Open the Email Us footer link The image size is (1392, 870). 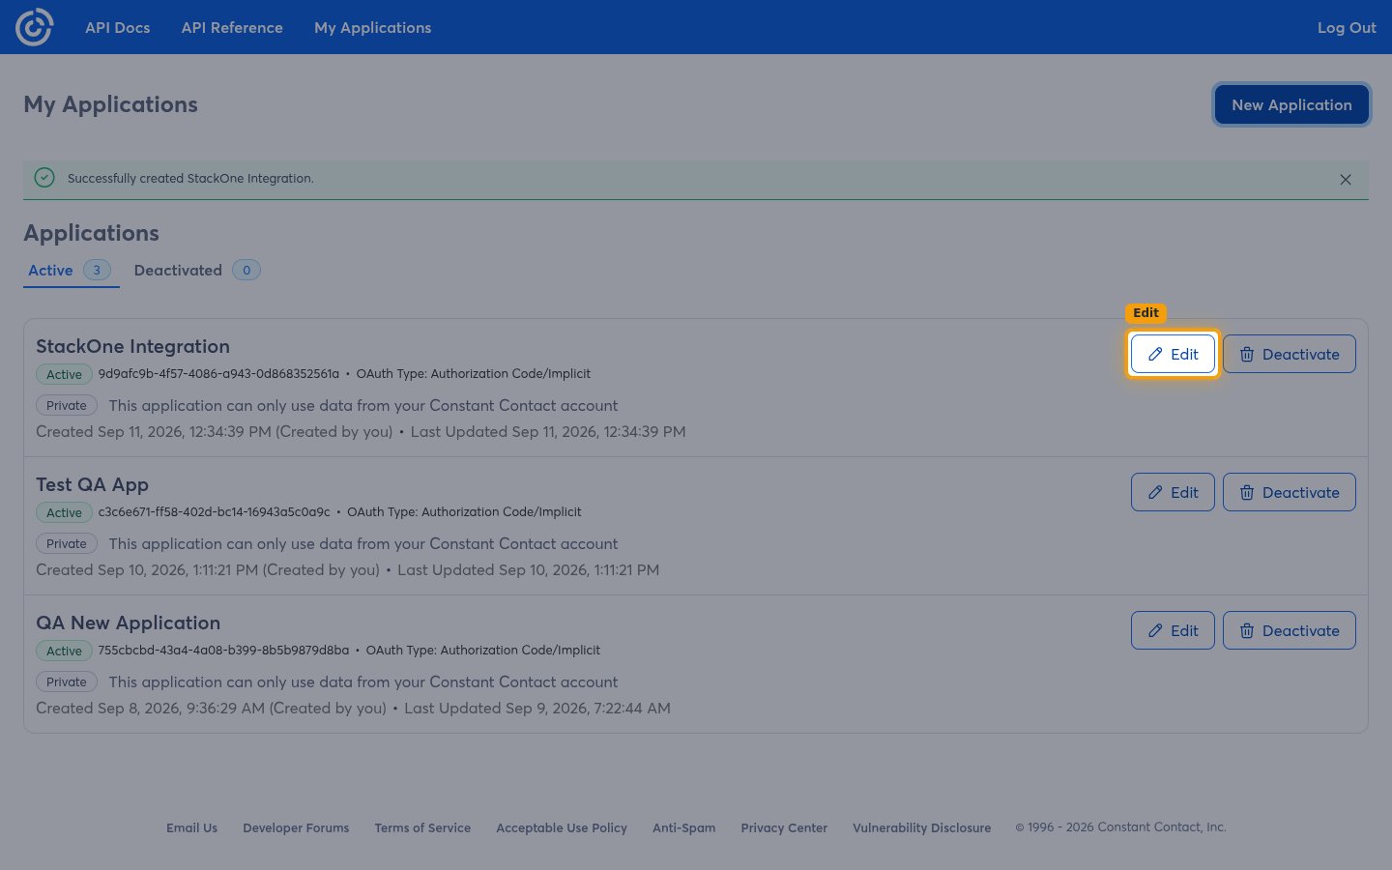click(x=191, y=827)
